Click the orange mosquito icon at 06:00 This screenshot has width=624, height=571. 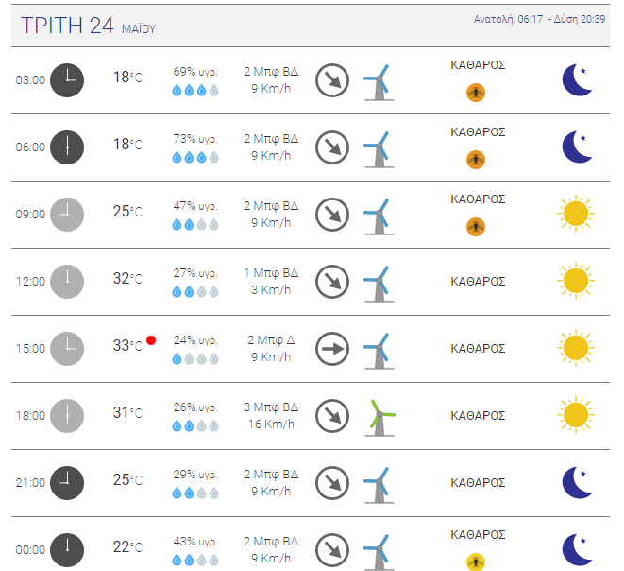click(476, 160)
